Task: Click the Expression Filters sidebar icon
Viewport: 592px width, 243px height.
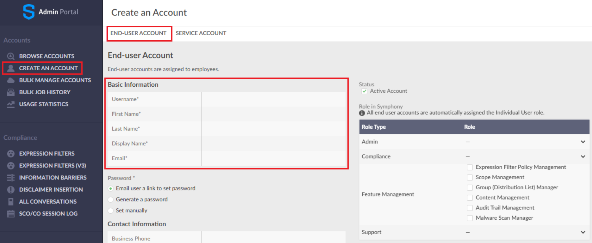Action: pos(11,154)
